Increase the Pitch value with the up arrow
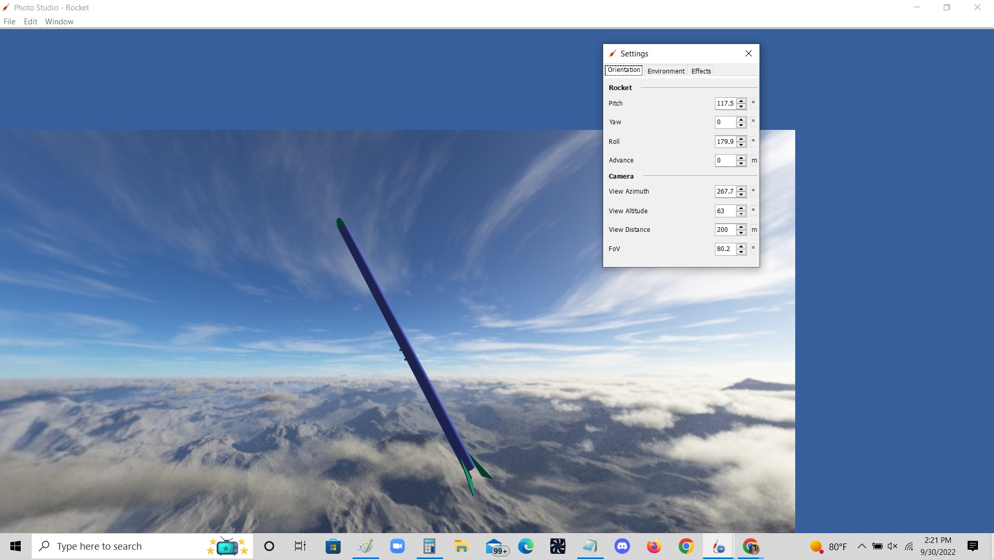 [741, 101]
